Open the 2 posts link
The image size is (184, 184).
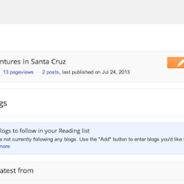point(51,72)
